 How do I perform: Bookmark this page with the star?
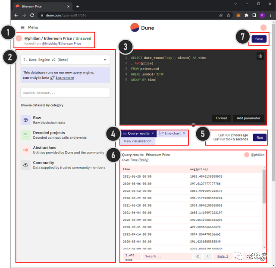[229, 16]
